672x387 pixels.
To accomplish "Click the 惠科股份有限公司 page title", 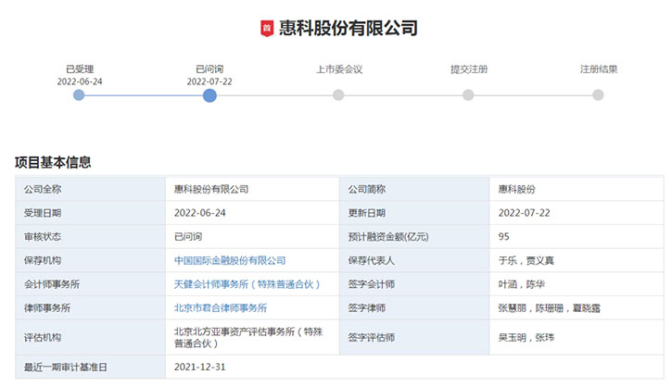I will (349, 29).
